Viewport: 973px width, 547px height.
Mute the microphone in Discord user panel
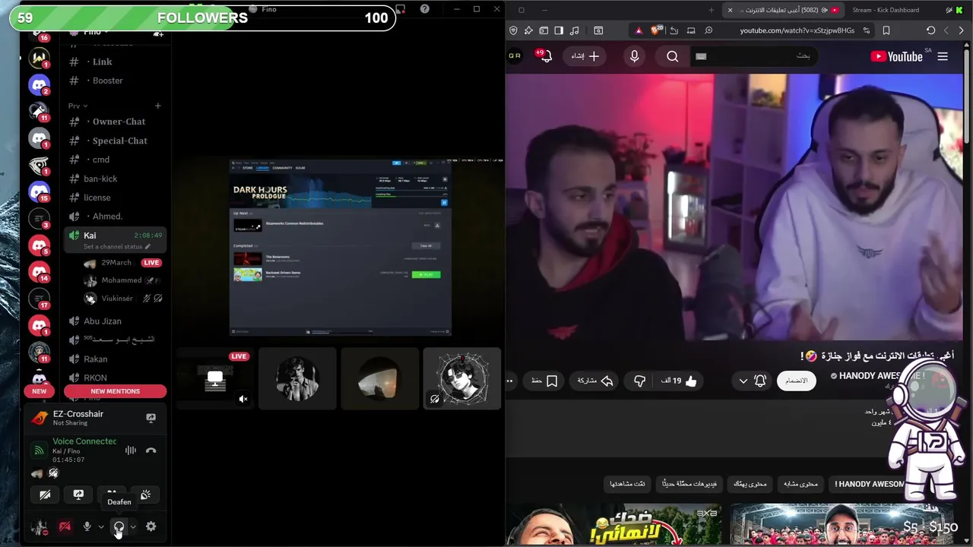tap(87, 526)
